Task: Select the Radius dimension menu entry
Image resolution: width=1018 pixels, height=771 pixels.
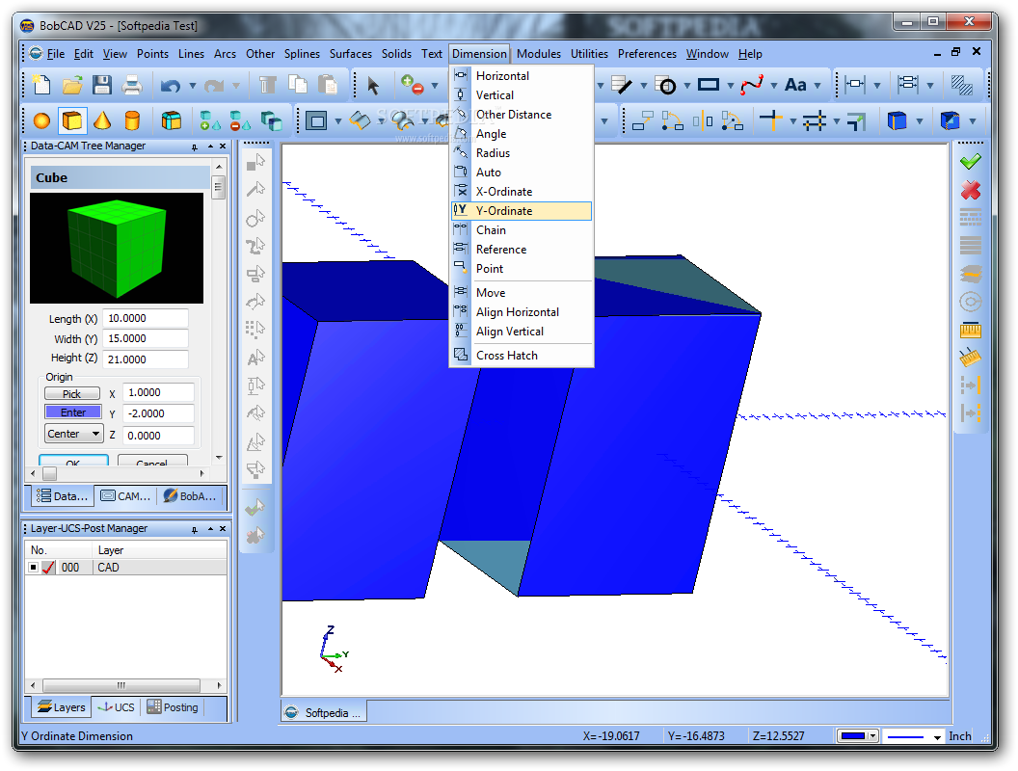Action: click(x=522, y=153)
